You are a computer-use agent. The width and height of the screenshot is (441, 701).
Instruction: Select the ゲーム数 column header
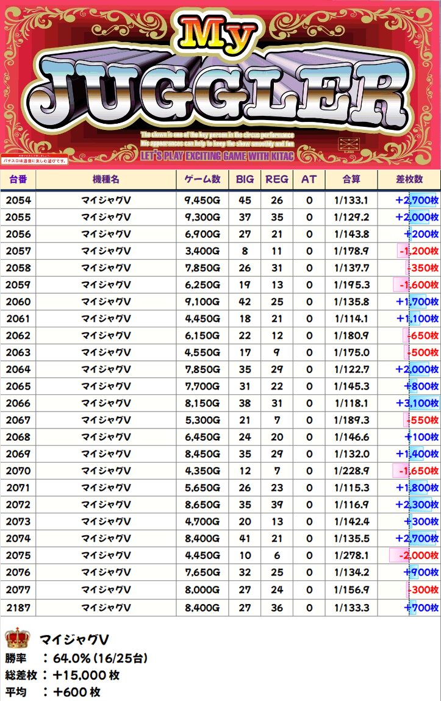coord(203,179)
